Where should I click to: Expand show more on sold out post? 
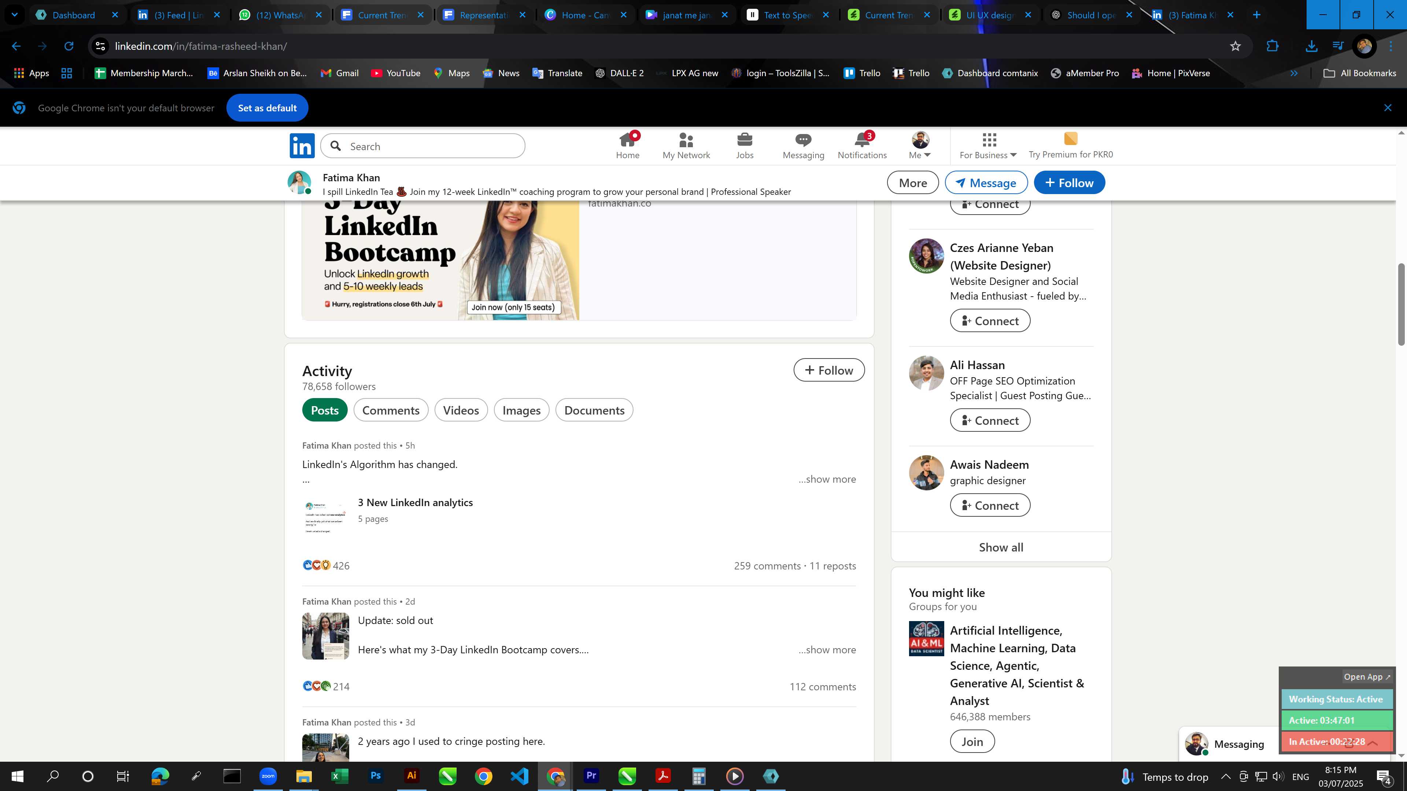(x=827, y=650)
